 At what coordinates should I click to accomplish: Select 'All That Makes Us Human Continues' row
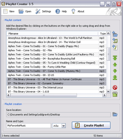coord(57,79)
